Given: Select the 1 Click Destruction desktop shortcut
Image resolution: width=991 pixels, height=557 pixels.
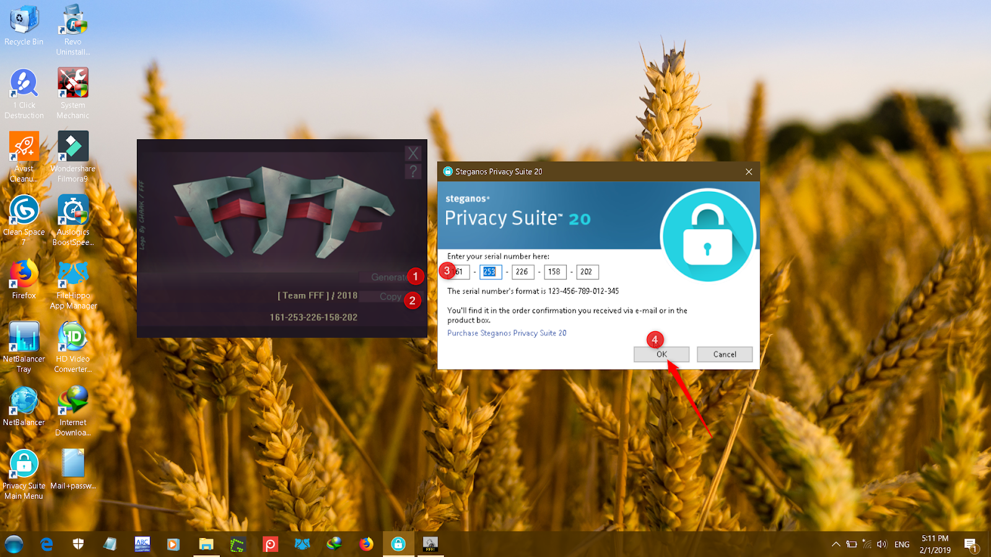Looking at the screenshot, I should tap(24, 94).
